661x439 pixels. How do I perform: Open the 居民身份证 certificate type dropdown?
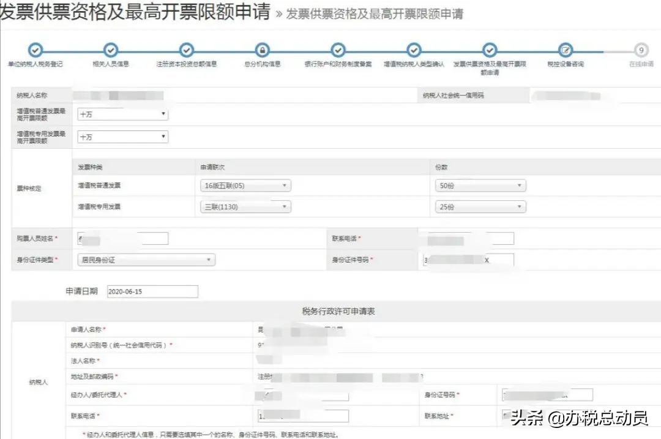click(145, 260)
